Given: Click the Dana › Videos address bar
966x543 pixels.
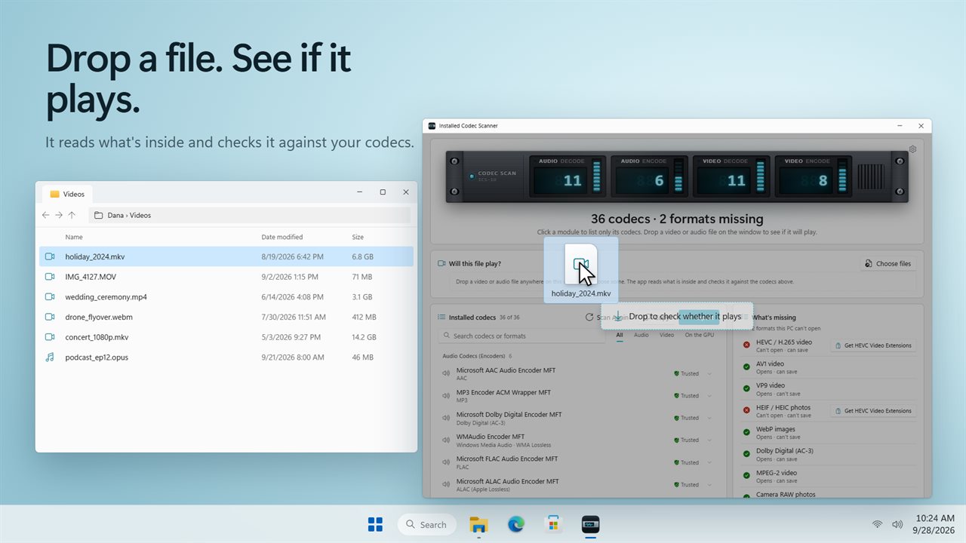Looking at the screenshot, I should (250, 215).
